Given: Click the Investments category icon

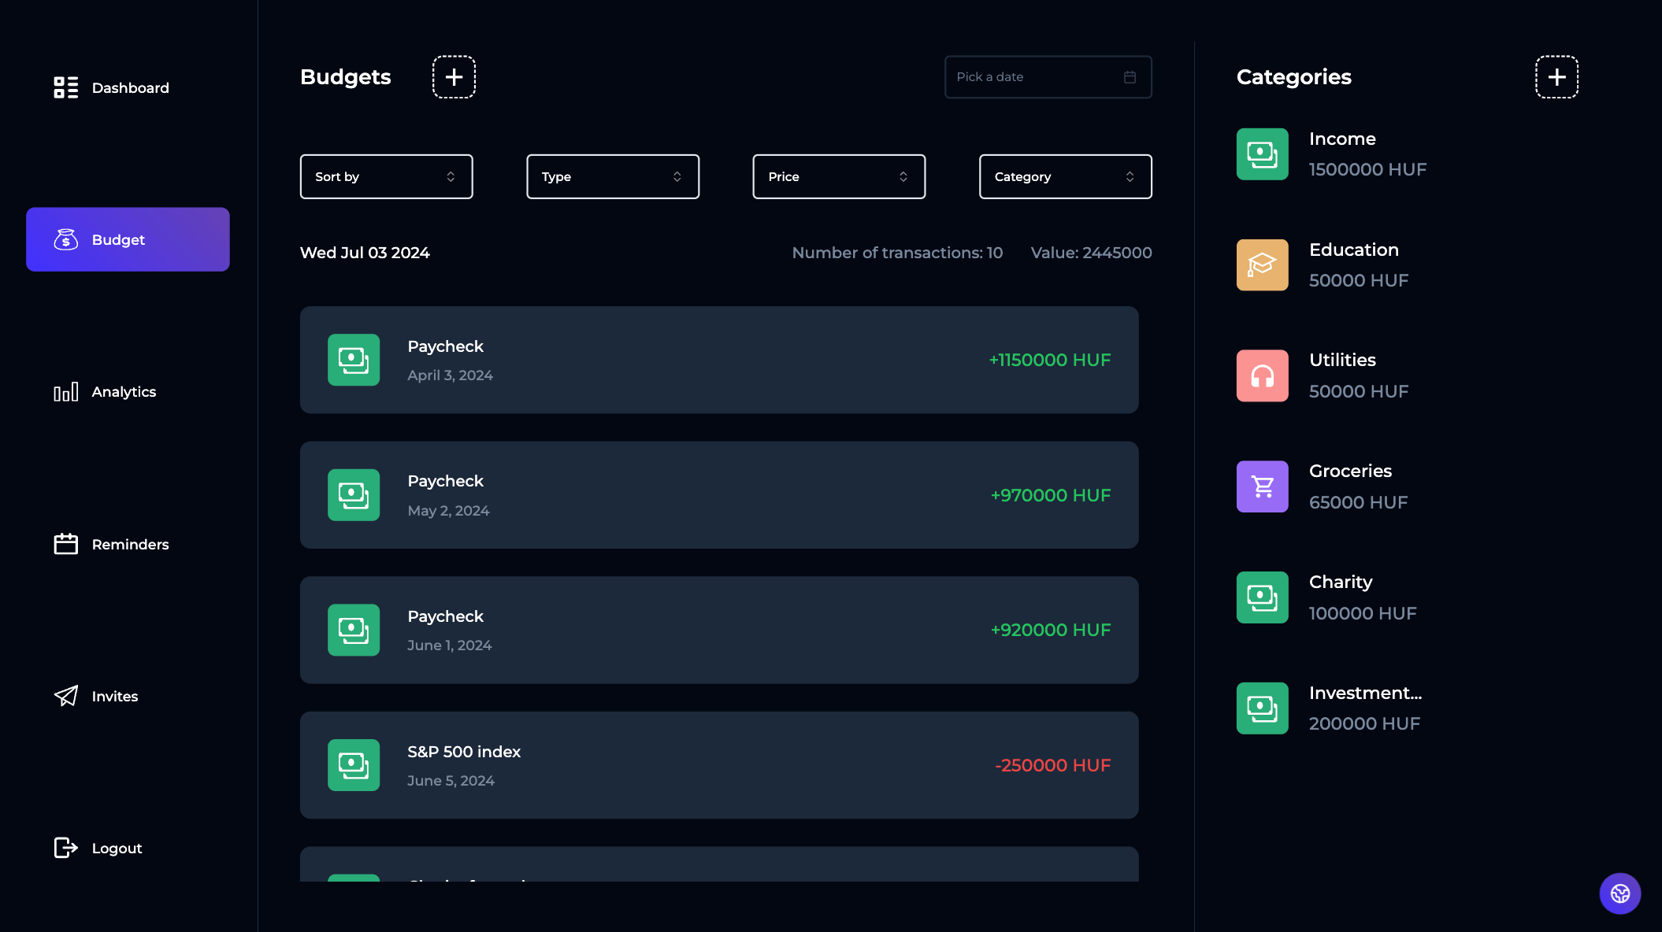Looking at the screenshot, I should pyautogui.click(x=1263, y=708).
